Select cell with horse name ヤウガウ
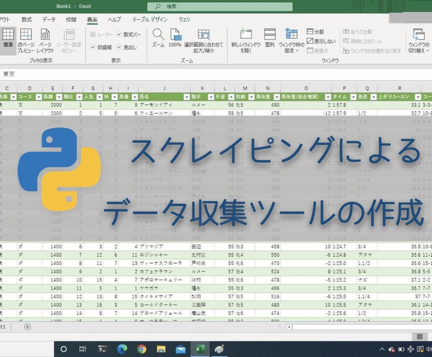The height and width of the screenshot is (357, 432). [x=165, y=288]
